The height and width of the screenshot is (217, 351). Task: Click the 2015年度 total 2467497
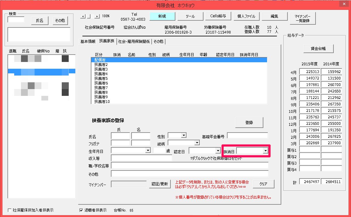[x=310, y=182]
